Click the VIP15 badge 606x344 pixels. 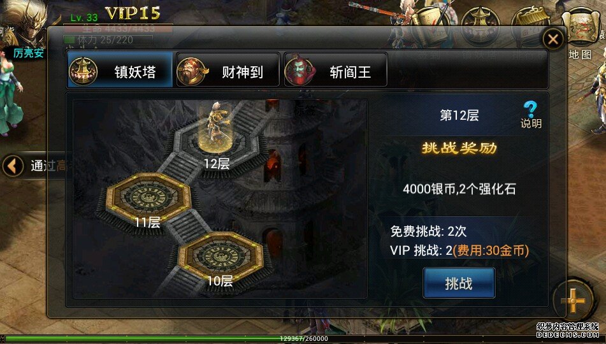click(133, 13)
